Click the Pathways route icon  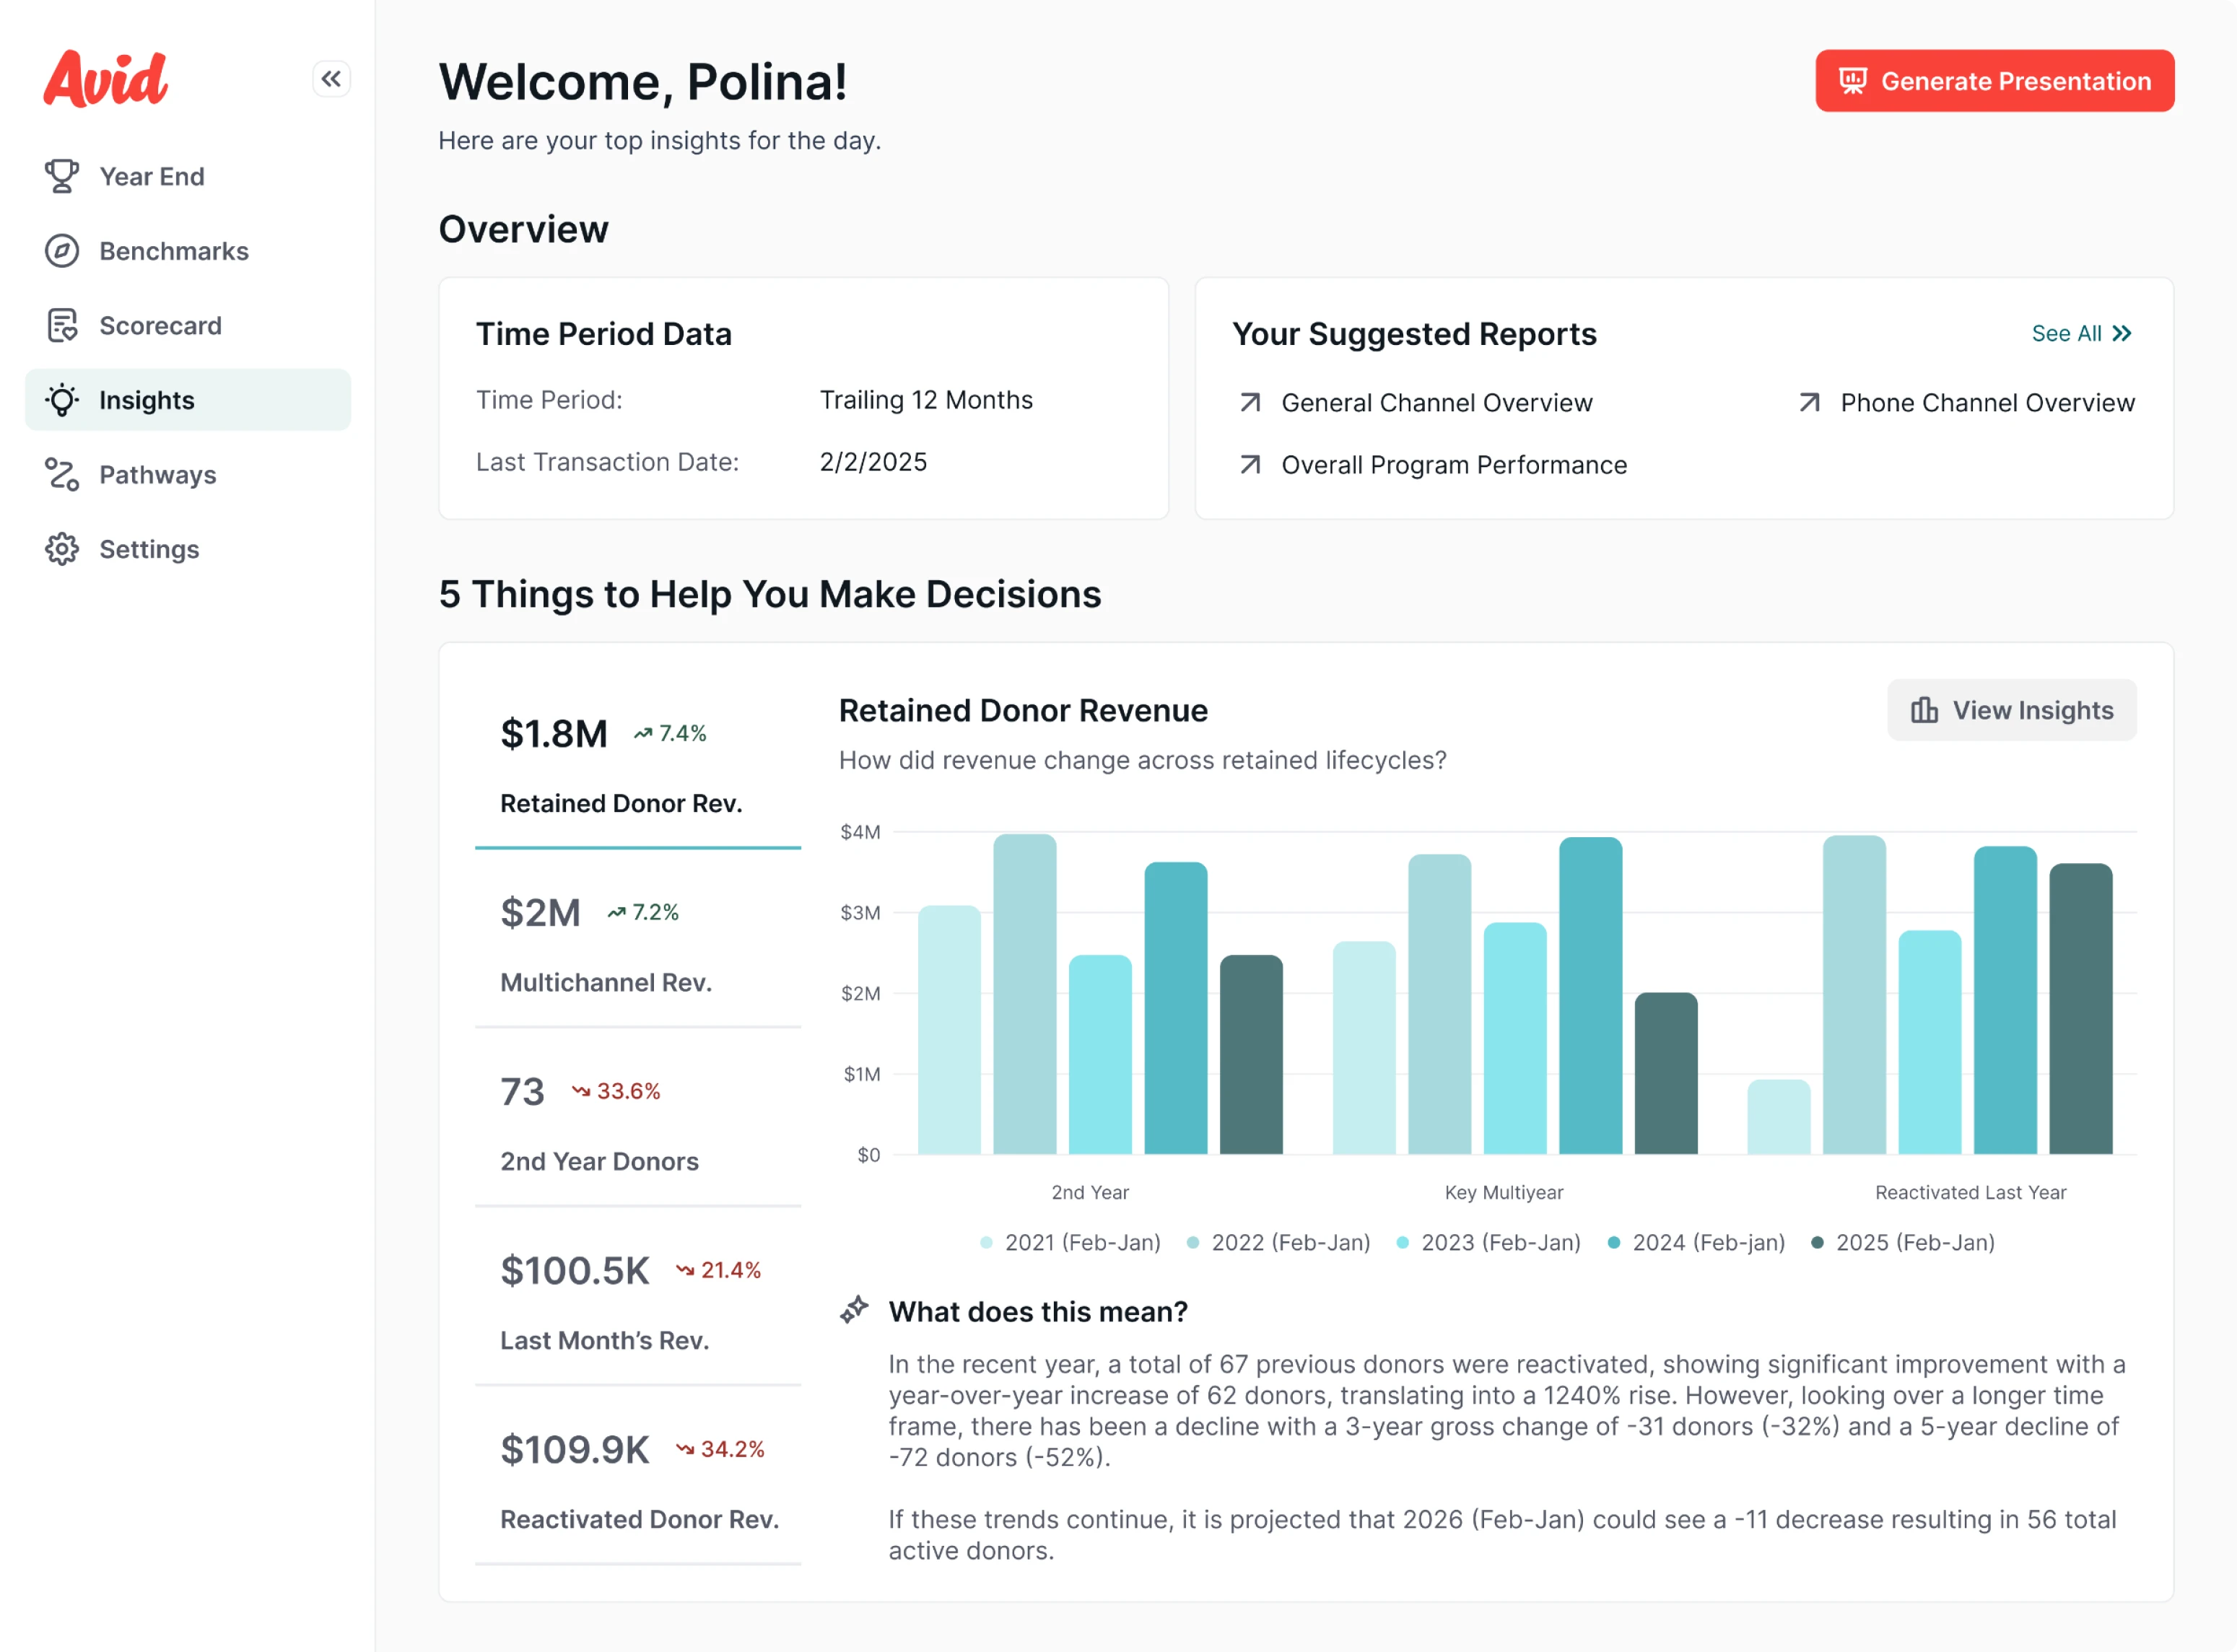click(x=62, y=475)
